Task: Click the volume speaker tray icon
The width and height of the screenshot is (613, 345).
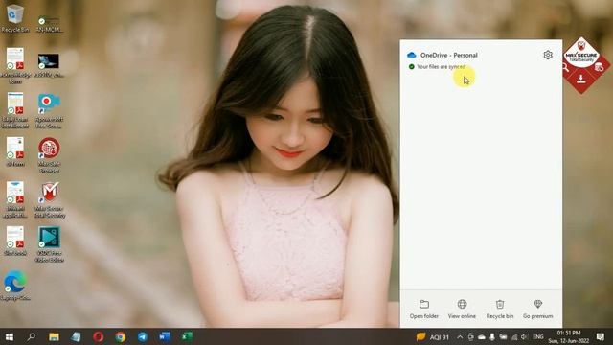Action: (524, 336)
